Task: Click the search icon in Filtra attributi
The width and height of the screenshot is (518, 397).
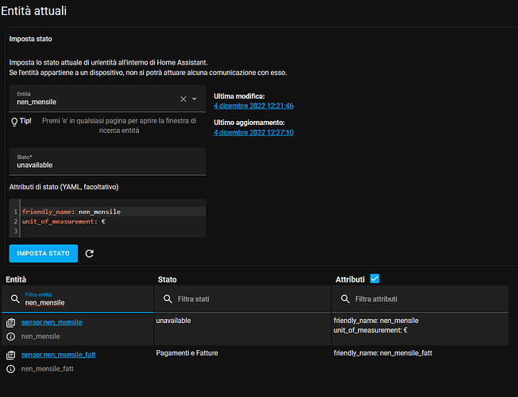Action: 346,299
